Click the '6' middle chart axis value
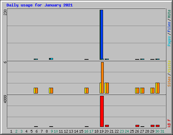This screenshot has height=135, width=173. (x=5, y=62)
